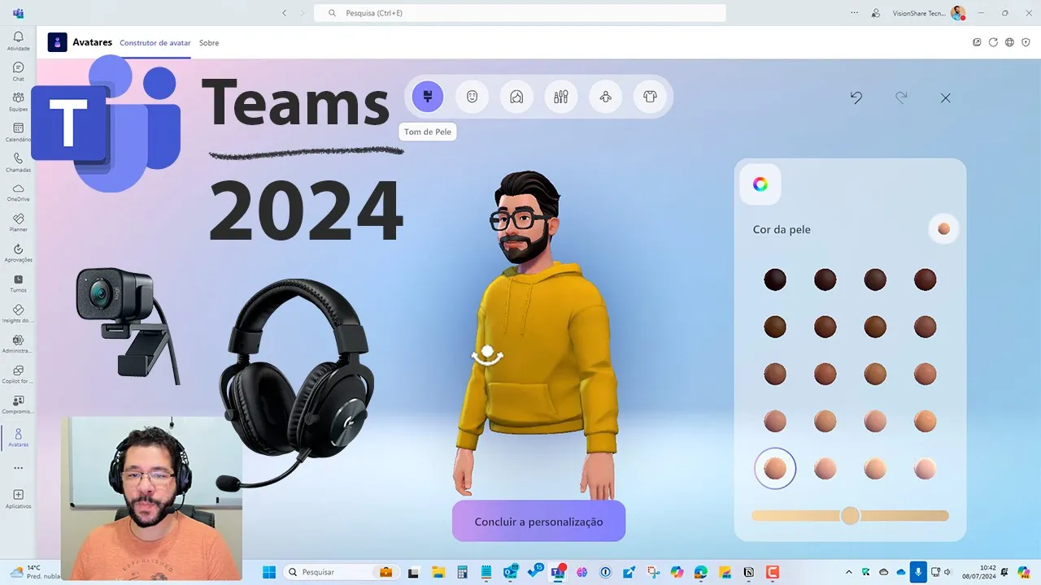1041x585 pixels.
Task: Select Avatares in the Teams sidebar
Action: (x=18, y=438)
